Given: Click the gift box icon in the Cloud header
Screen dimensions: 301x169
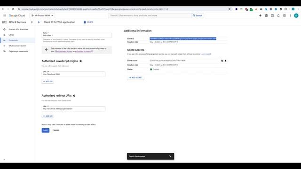Looking at the screenshot, I should point(266,15).
